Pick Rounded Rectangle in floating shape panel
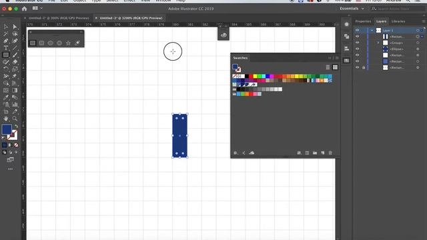 [x=41, y=43]
